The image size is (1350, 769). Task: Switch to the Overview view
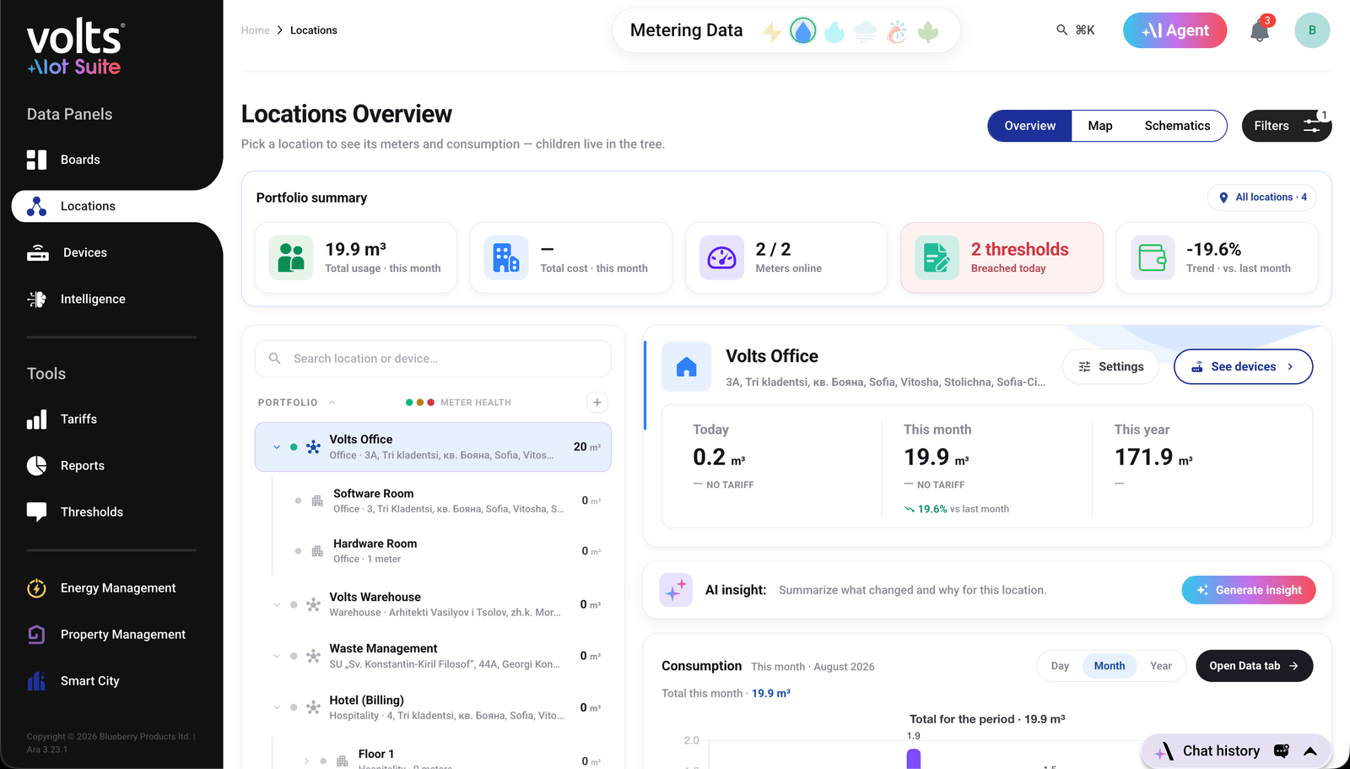pos(1030,126)
